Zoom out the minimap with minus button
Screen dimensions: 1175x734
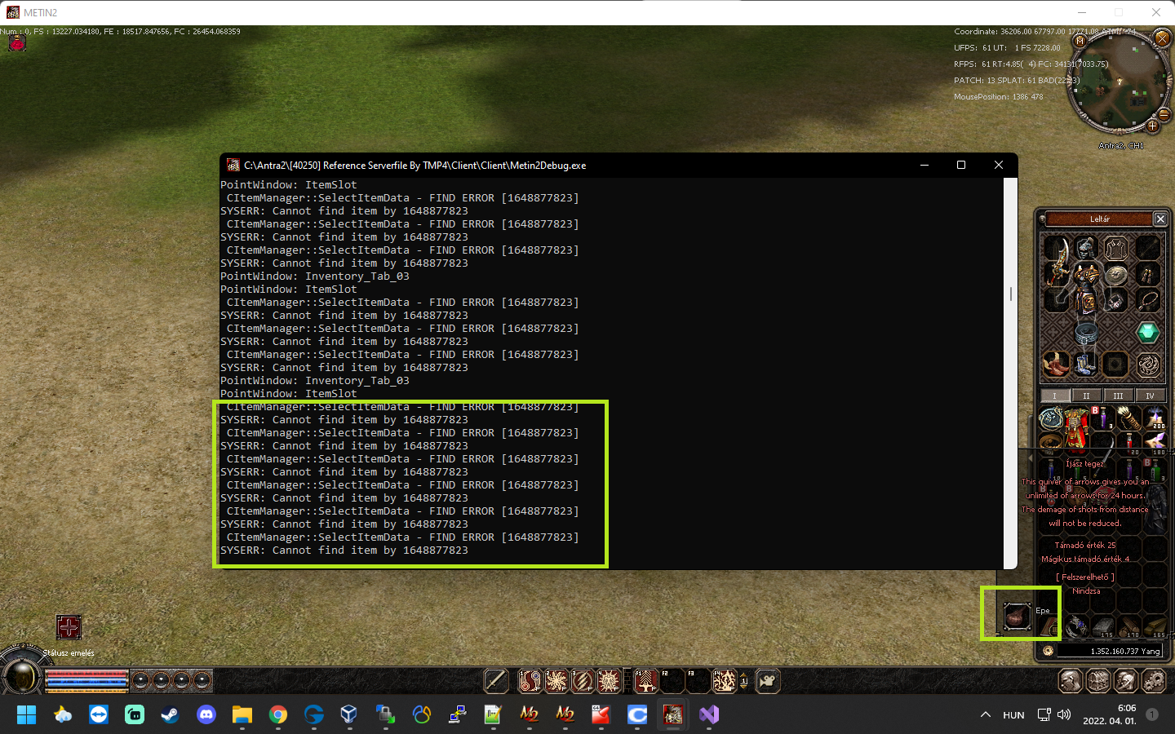pos(1164,115)
